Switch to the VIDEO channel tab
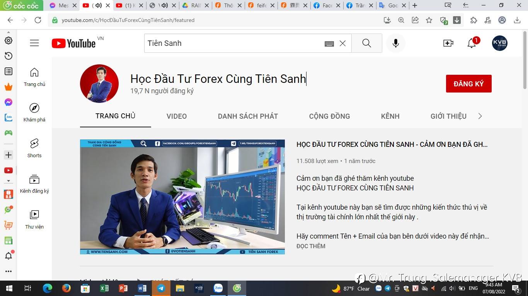 coord(177,116)
